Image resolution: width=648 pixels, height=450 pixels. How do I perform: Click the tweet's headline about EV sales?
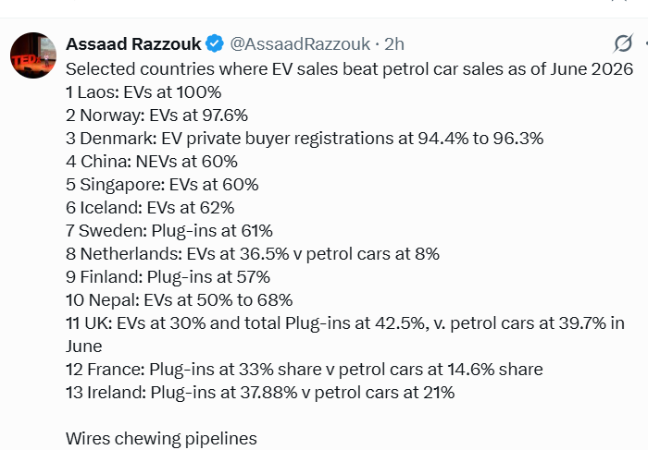click(349, 69)
